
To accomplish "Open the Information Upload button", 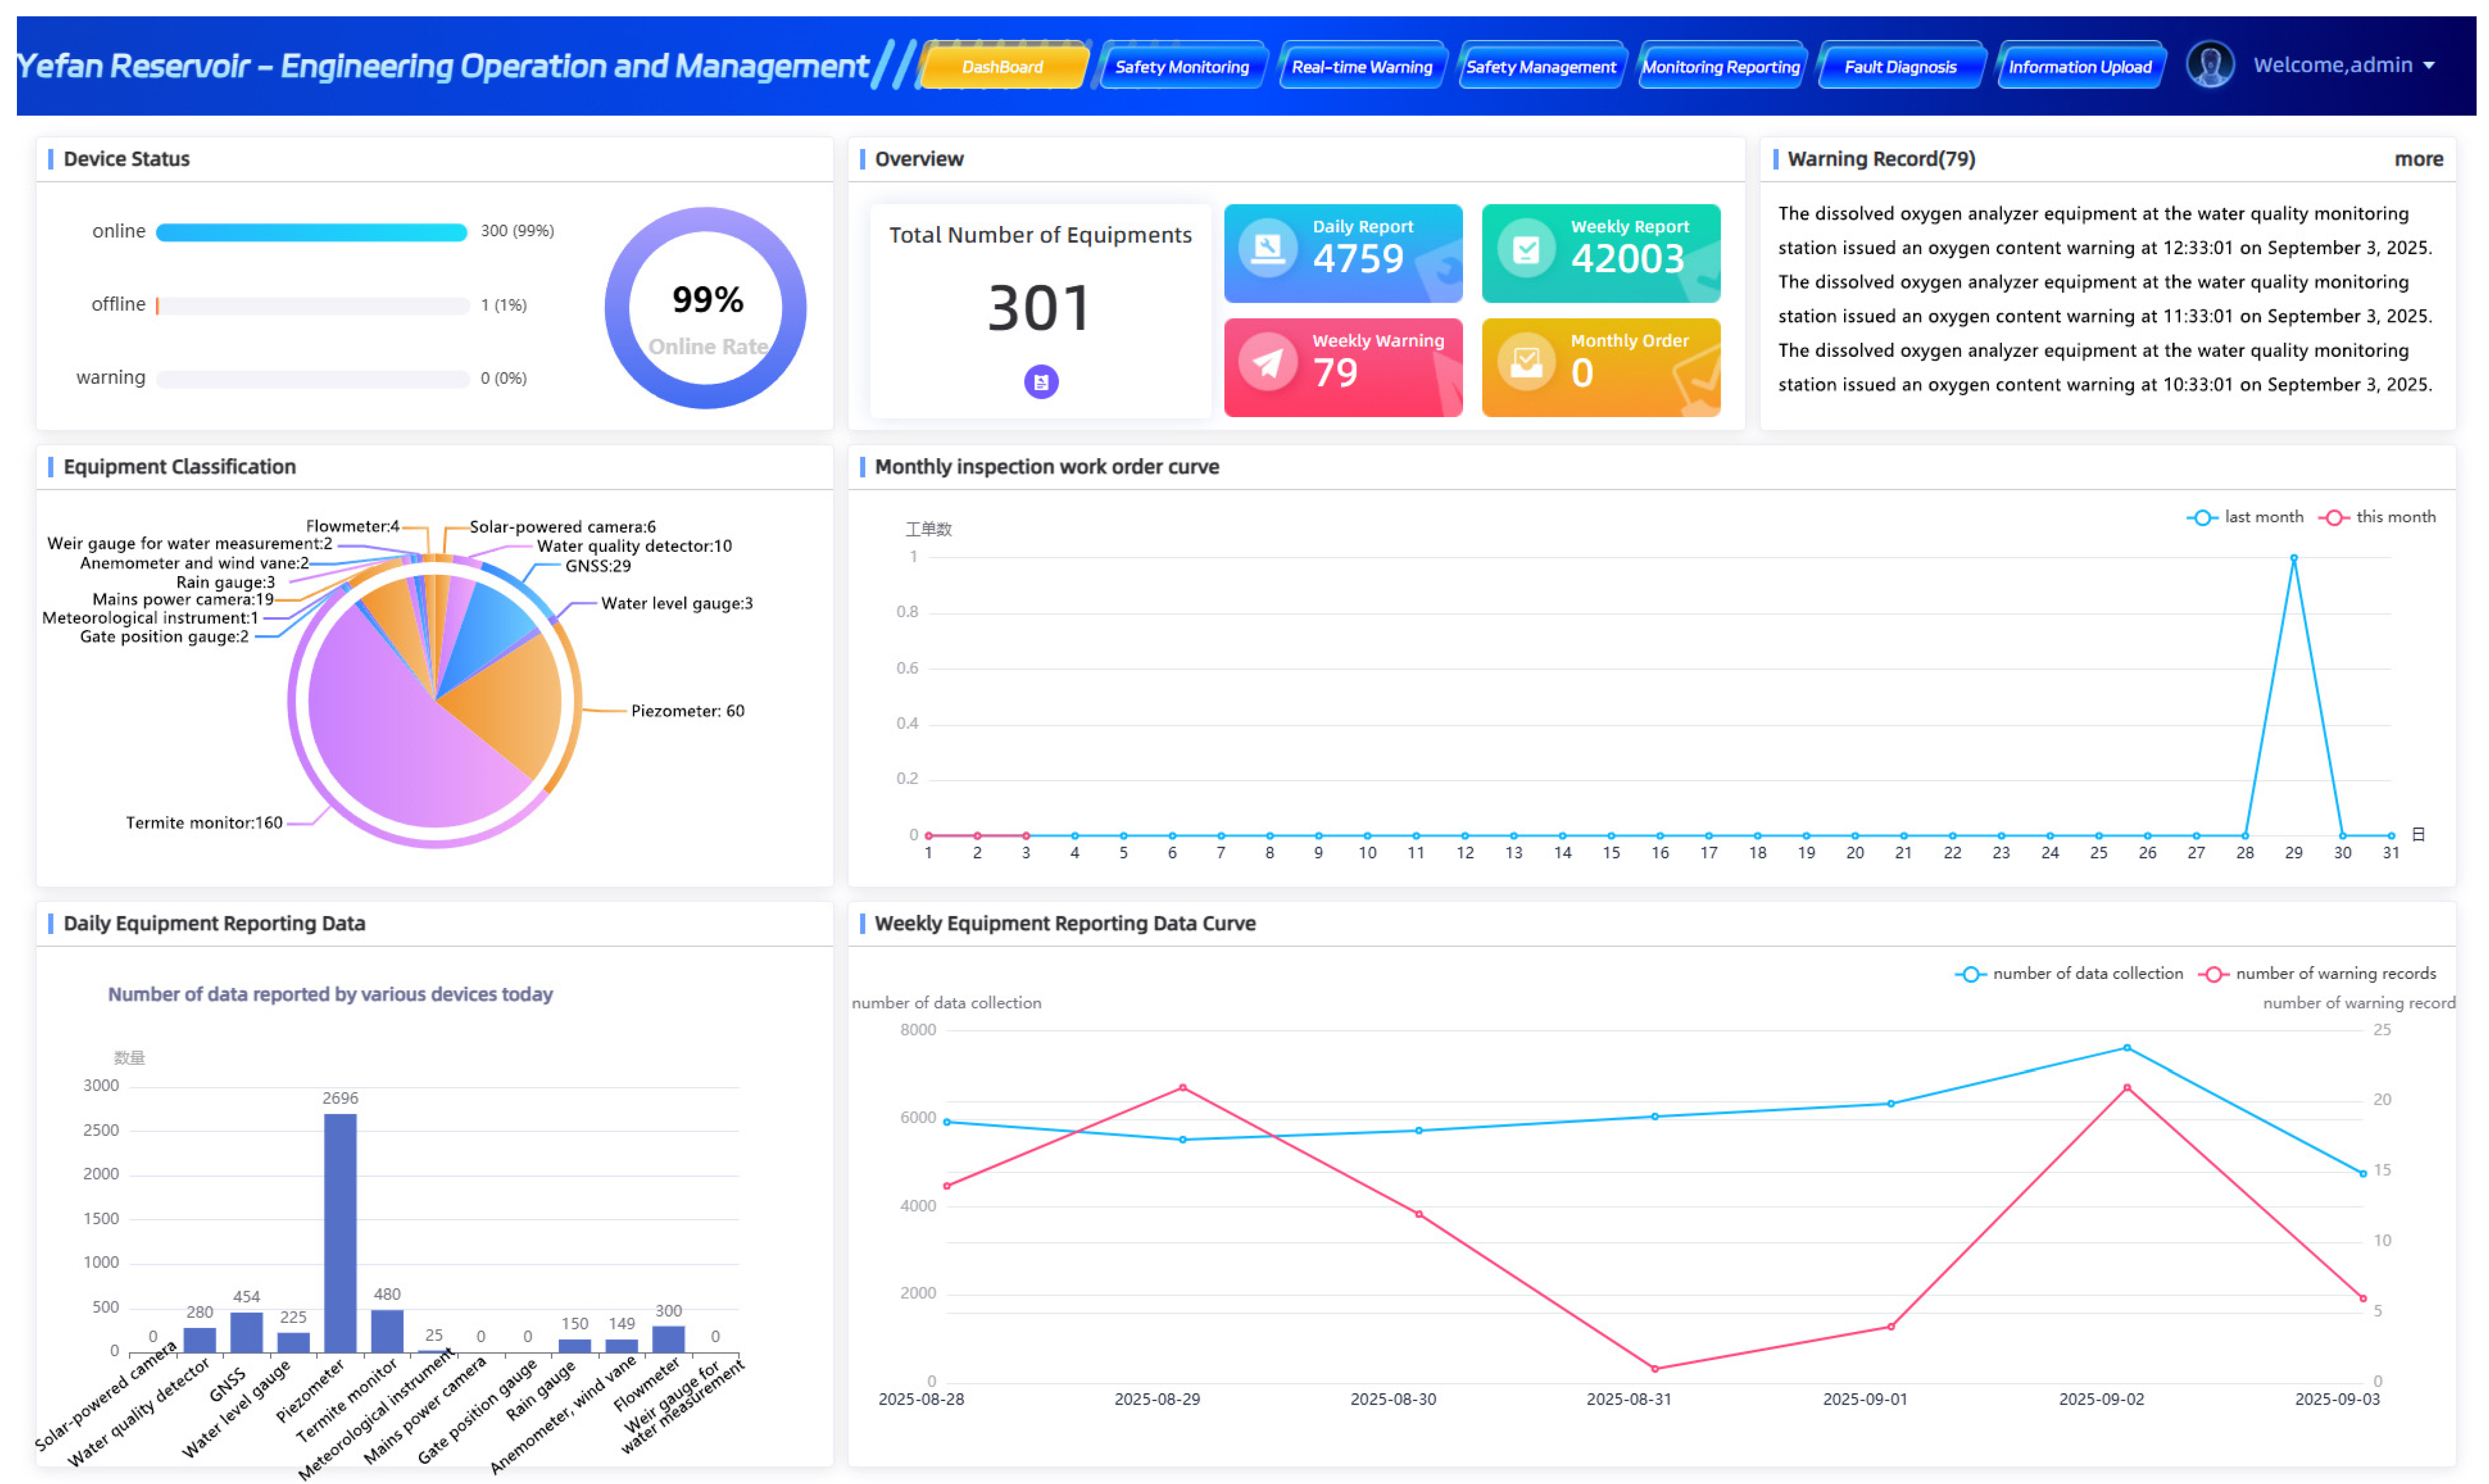I will pos(2079,67).
